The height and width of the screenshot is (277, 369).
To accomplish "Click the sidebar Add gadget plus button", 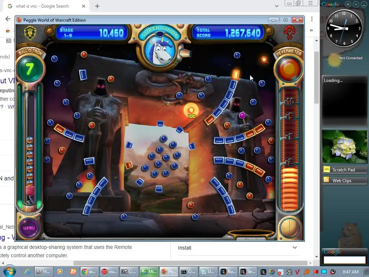I will [348, 4].
